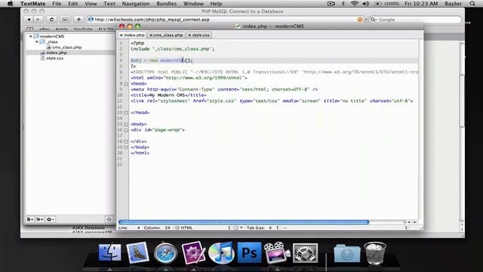483x272 pixels.
Task: Toggle folding at line 16 div tag
Action: coord(126,130)
